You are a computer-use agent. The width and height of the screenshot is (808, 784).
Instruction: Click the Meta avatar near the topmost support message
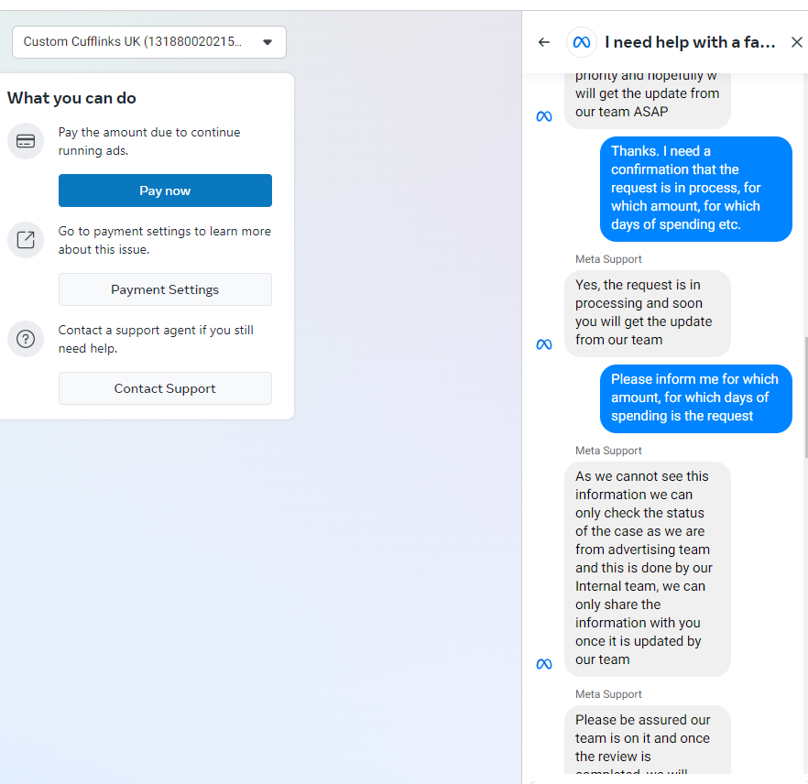[544, 115]
